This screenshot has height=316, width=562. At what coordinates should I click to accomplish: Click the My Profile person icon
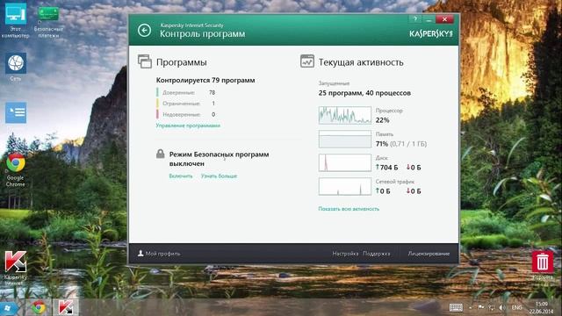[x=140, y=254]
